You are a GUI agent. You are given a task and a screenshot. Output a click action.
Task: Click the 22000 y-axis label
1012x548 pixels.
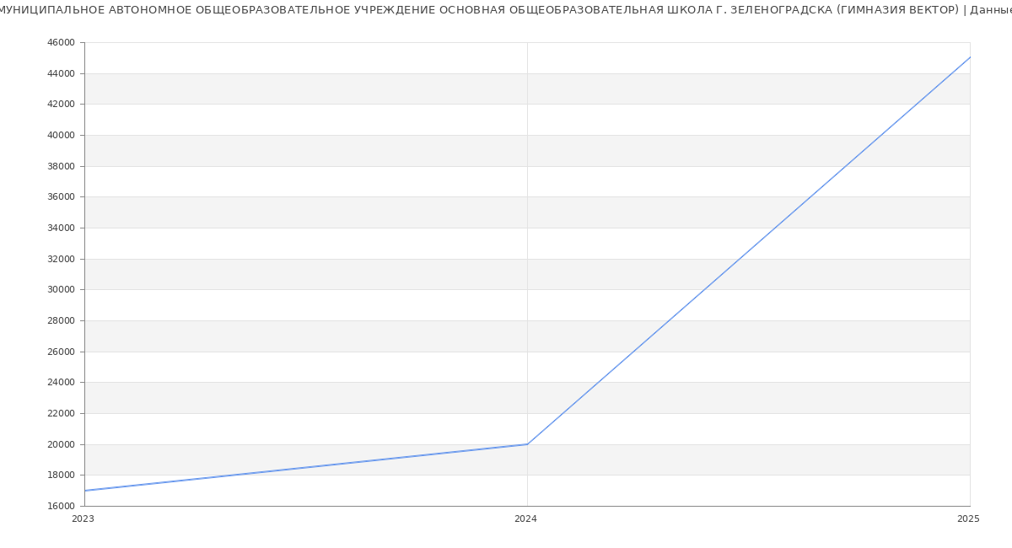[61, 413]
